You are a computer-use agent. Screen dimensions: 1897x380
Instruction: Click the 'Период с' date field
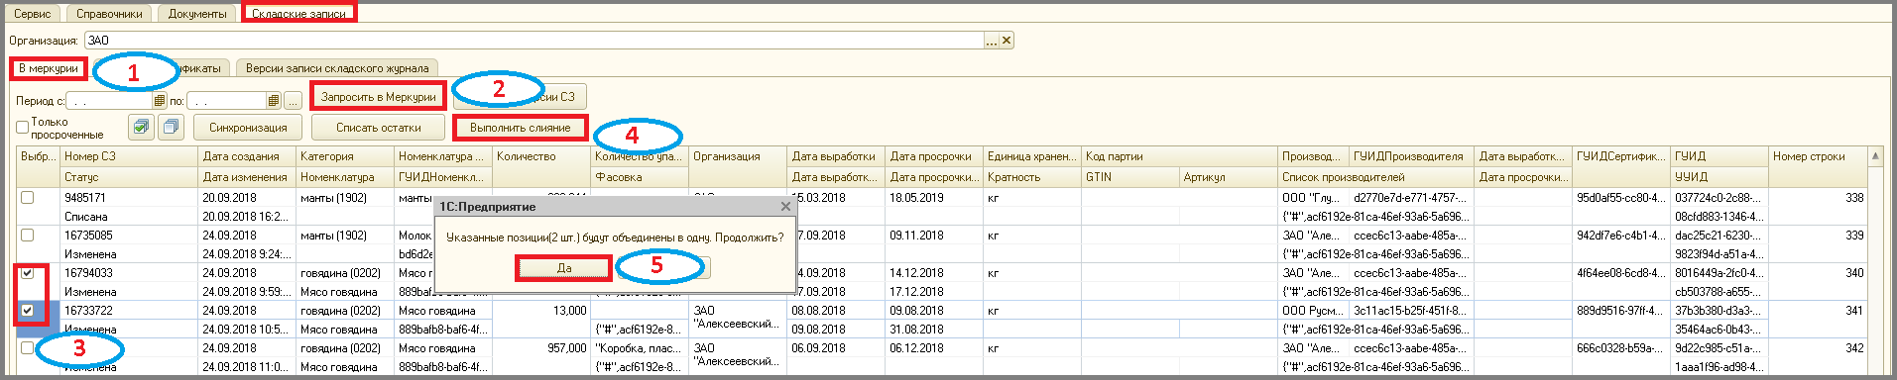tap(109, 101)
